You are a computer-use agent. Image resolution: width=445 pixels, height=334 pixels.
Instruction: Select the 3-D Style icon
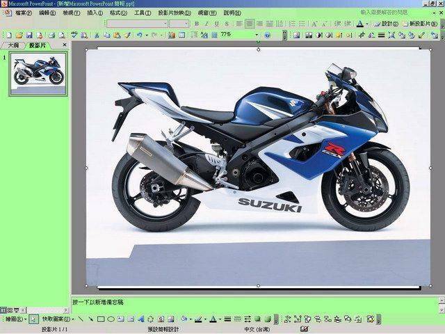268,319
